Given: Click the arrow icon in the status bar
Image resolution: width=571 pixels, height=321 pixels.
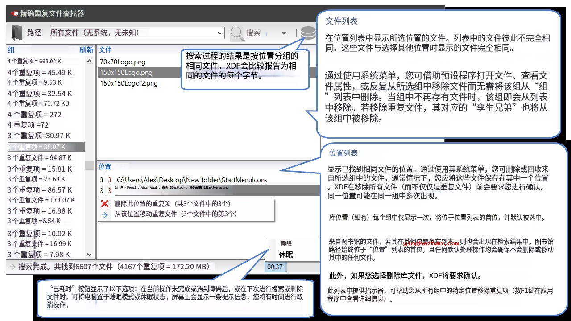Looking at the screenshot, I should click(12, 267).
